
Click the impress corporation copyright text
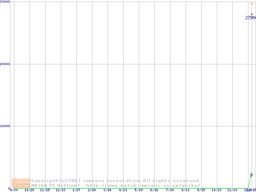click(x=116, y=181)
